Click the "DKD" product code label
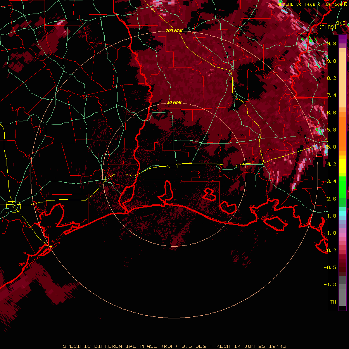 pyautogui.click(x=341, y=23)
